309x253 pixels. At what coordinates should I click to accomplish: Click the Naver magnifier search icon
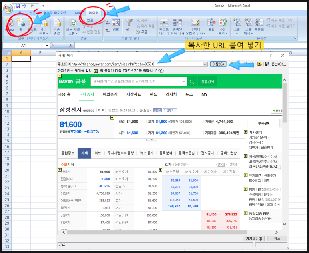pyautogui.click(x=192, y=82)
